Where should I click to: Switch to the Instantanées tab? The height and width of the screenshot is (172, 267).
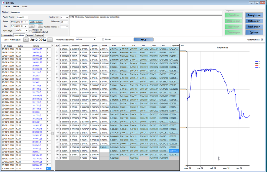(8, 35)
